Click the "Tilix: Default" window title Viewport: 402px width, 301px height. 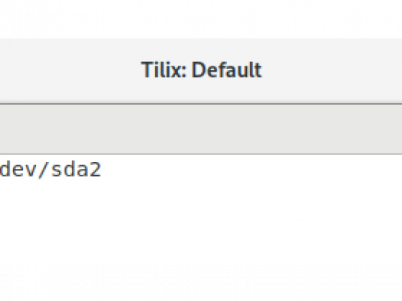[201, 70]
